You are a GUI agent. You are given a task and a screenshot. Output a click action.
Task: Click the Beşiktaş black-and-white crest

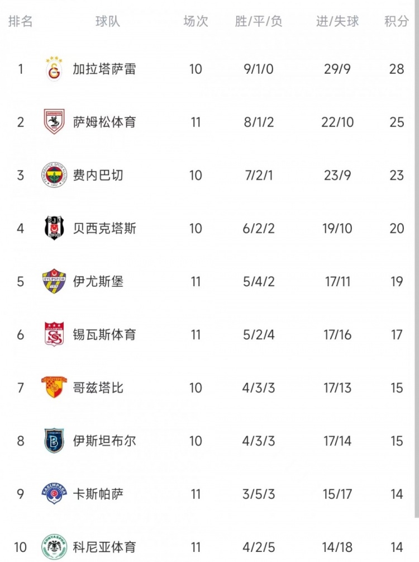(54, 228)
